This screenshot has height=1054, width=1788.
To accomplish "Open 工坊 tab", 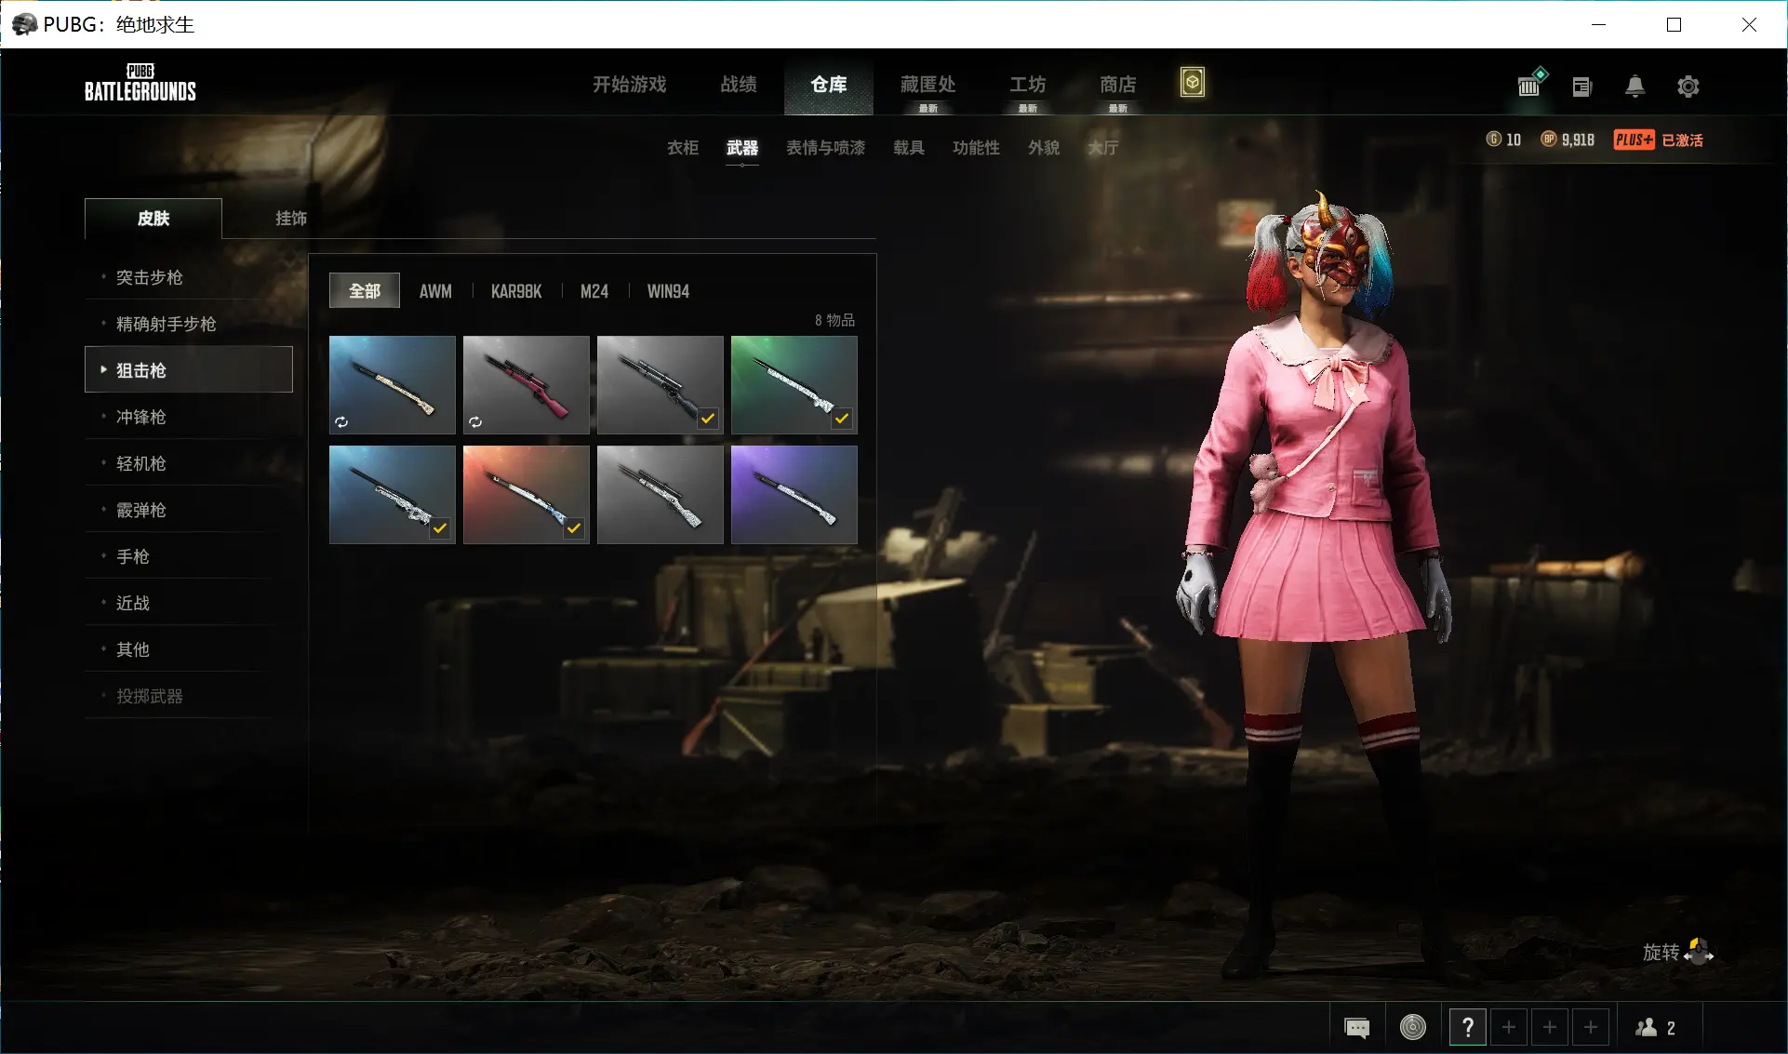I will pyautogui.click(x=1028, y=85).
